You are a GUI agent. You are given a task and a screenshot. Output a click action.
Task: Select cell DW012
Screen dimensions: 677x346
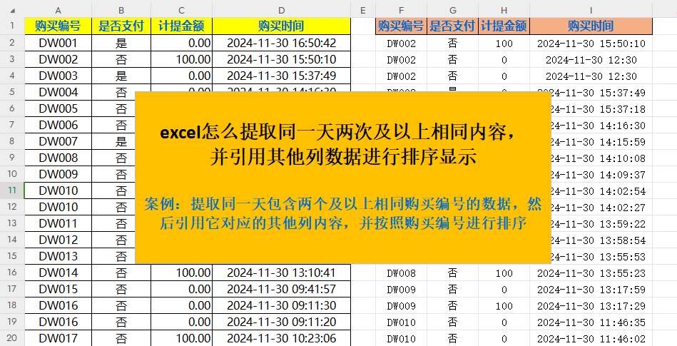click(58, 240)
